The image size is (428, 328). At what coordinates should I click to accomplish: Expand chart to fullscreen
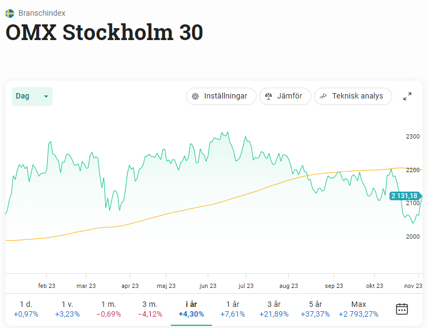(407, 96)
